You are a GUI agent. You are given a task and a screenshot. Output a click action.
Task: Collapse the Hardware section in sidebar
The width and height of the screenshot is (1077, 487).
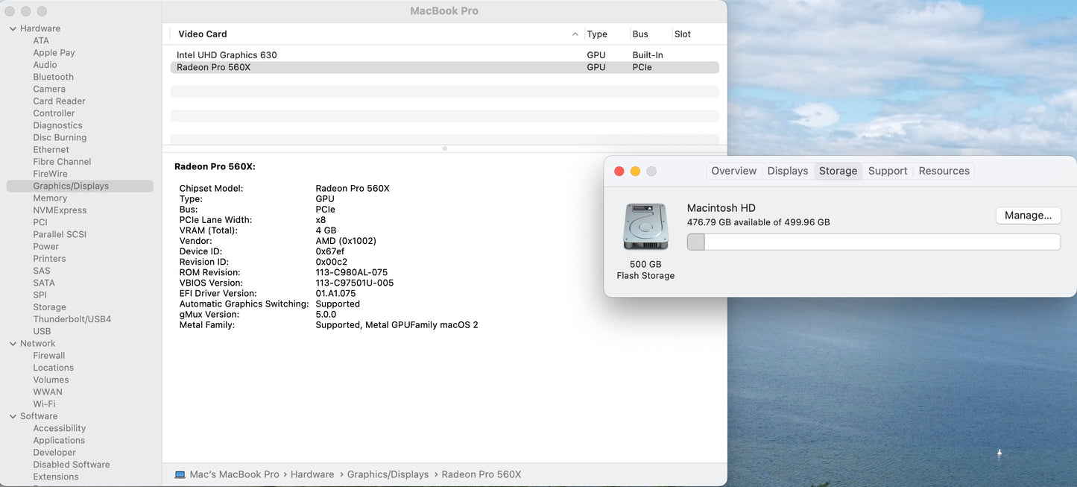coord(13,28)
